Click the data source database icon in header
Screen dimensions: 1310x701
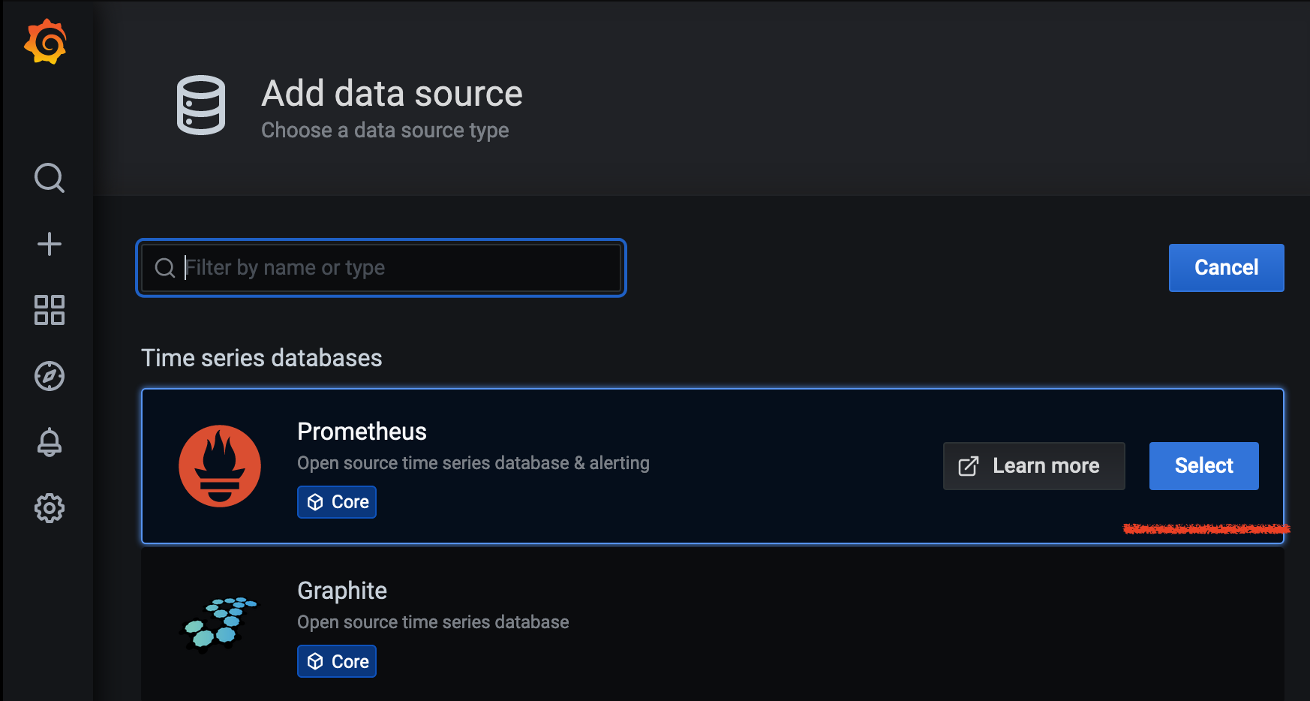(x=201, y=105)
